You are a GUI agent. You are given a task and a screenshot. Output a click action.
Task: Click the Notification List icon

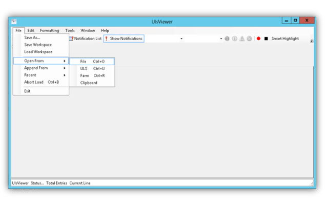pos(71,38)
